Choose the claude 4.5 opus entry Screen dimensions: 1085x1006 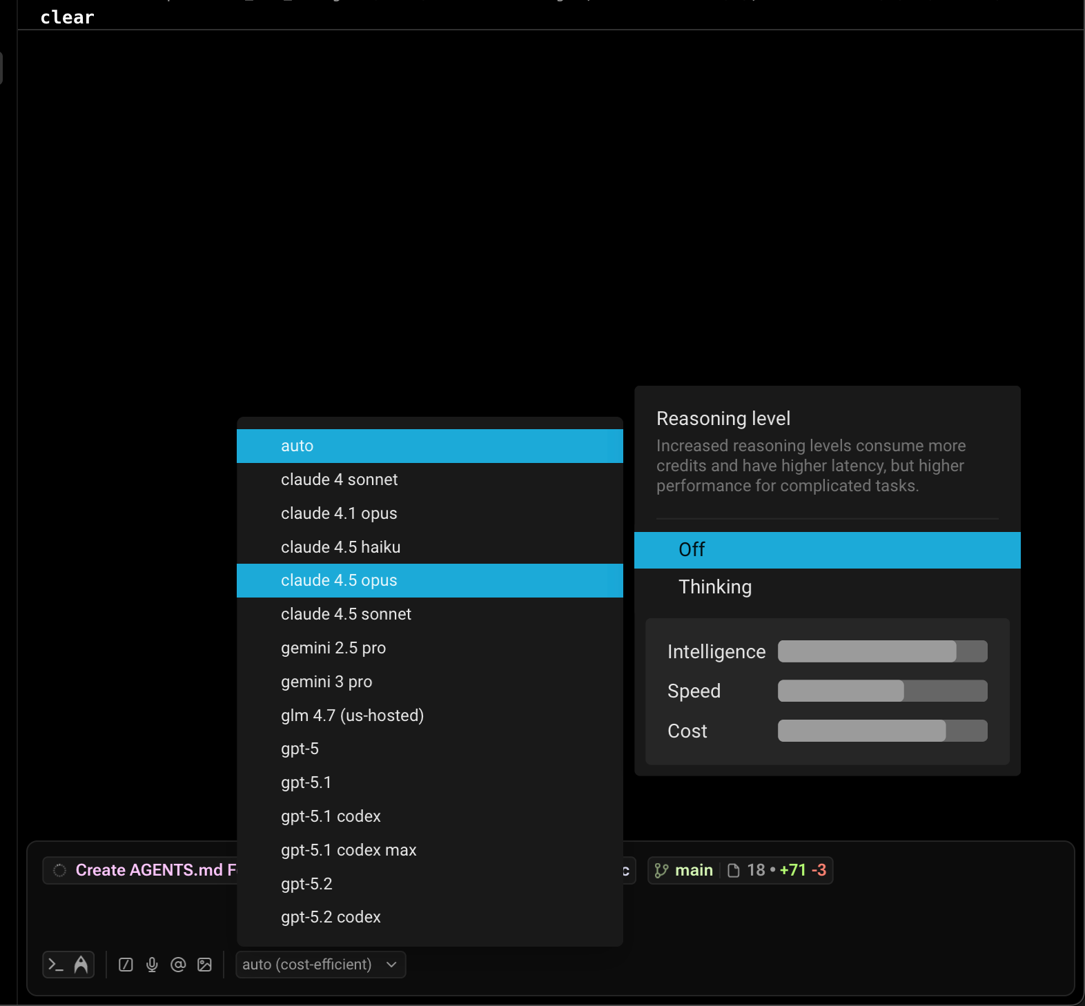pos(430,580)
